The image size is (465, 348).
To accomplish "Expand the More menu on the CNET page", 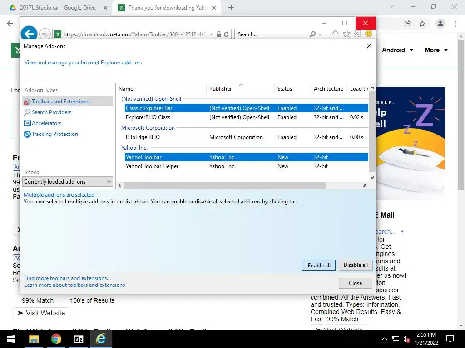I will tap(436, 50).
